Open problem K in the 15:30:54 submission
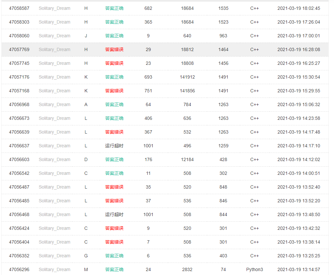 click(x=86, y=77)
